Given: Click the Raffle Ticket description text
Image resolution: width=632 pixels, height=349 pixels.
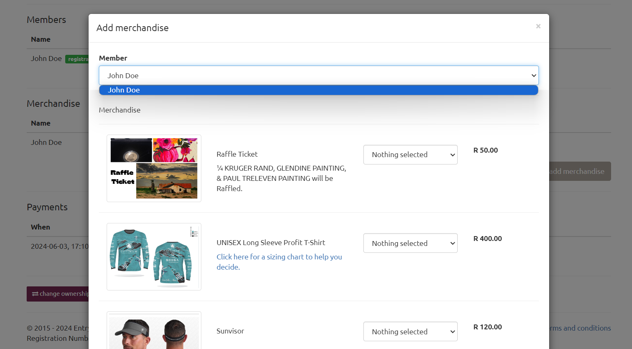Looking at the screenshot, I should (x=281, y=178).
